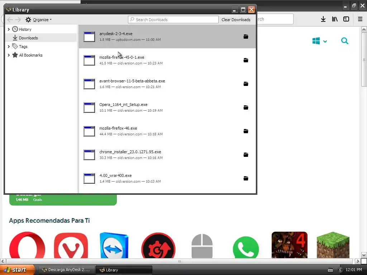Click the anydesk-2-3-4.exe file icon
The height and width of the screenshot is (275, 367).
pyautogui.click(x=89, y=37)
